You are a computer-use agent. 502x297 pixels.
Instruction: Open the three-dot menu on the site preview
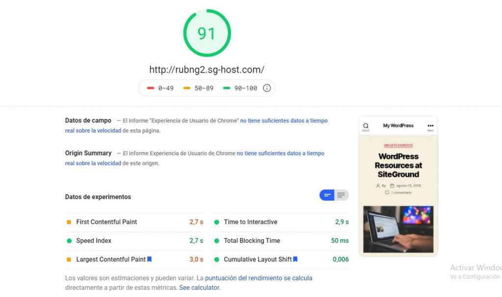430,125
